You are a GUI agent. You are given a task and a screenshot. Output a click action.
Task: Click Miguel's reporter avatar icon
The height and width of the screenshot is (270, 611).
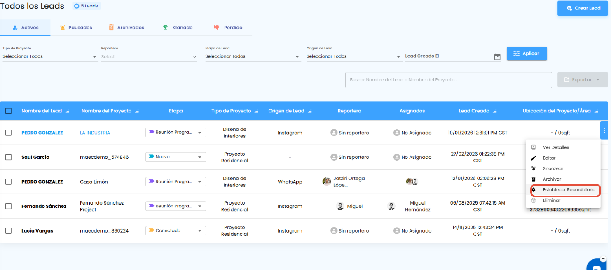coord(340,206)
